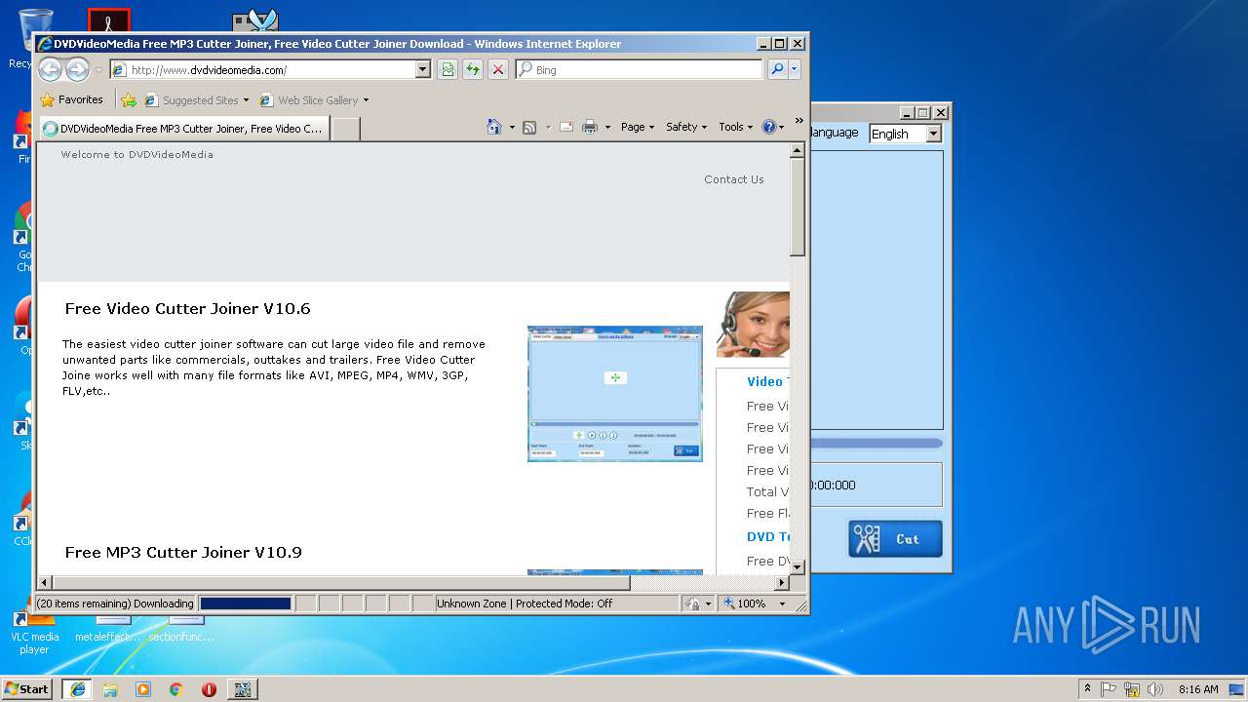
Task: Click the Cut button in cutter app
Action: (x=895, y=539)
